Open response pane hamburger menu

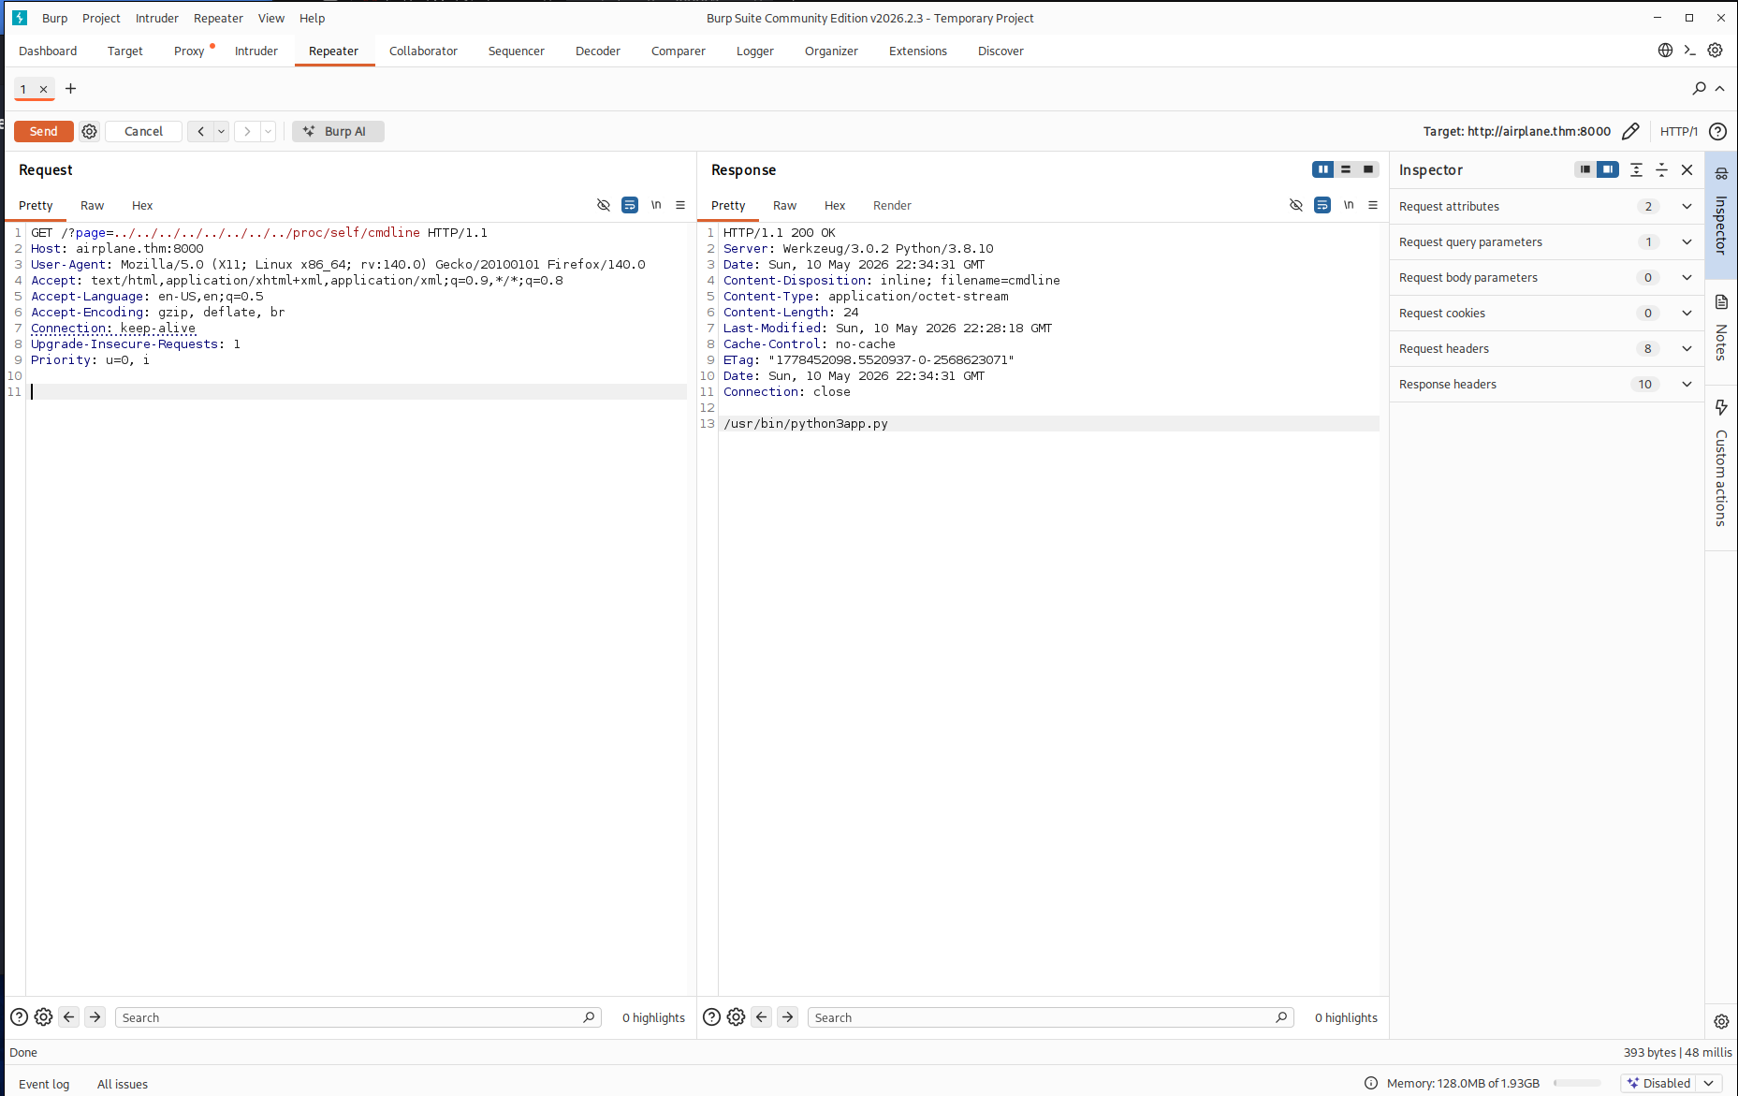(x=1373, y=205)
